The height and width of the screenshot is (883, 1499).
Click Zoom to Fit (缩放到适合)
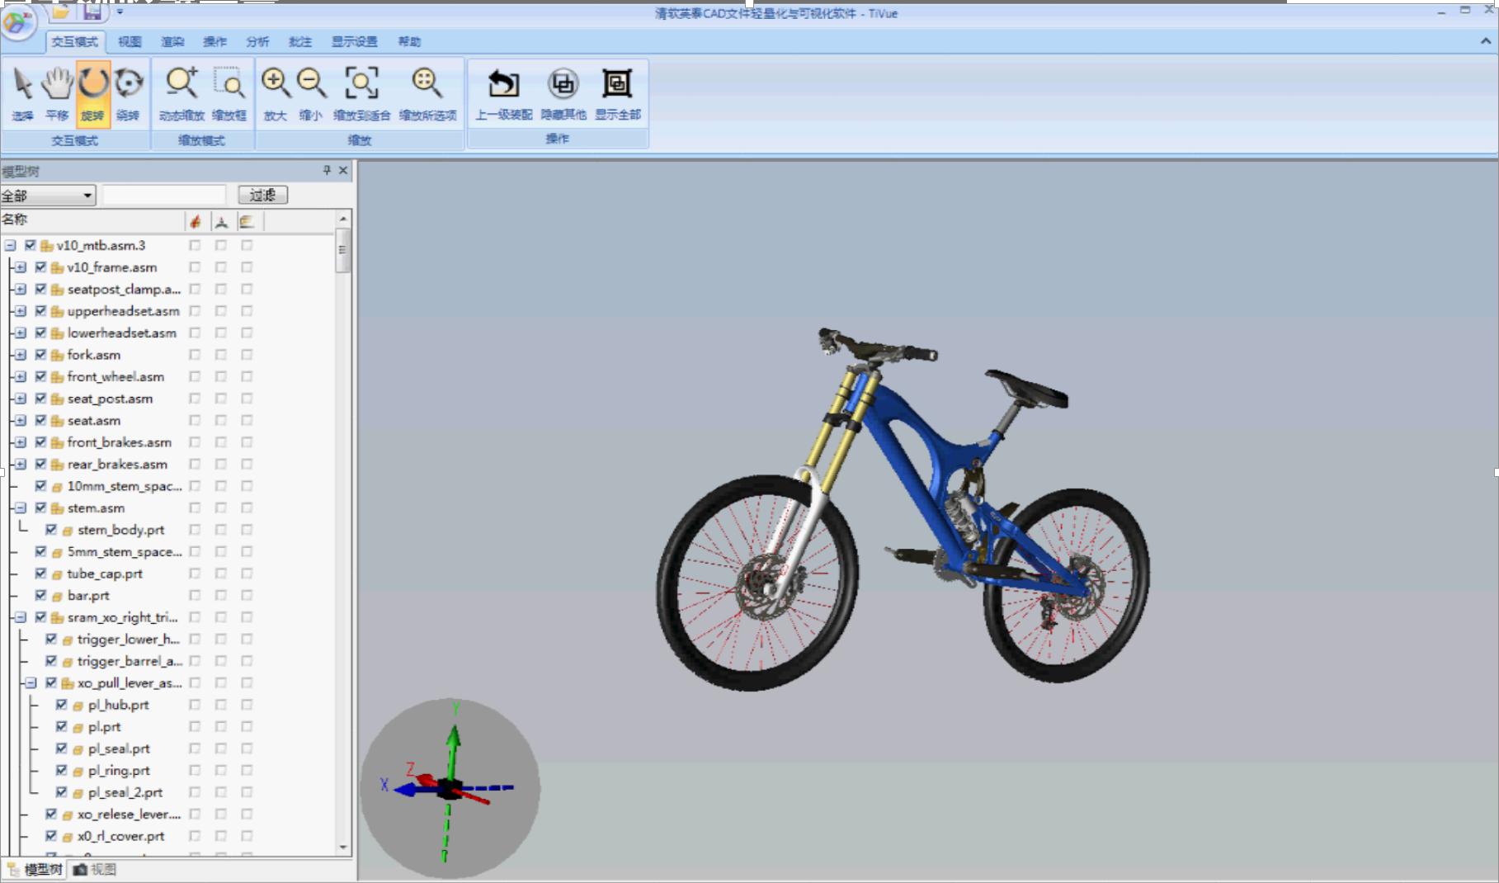point(361,94)
